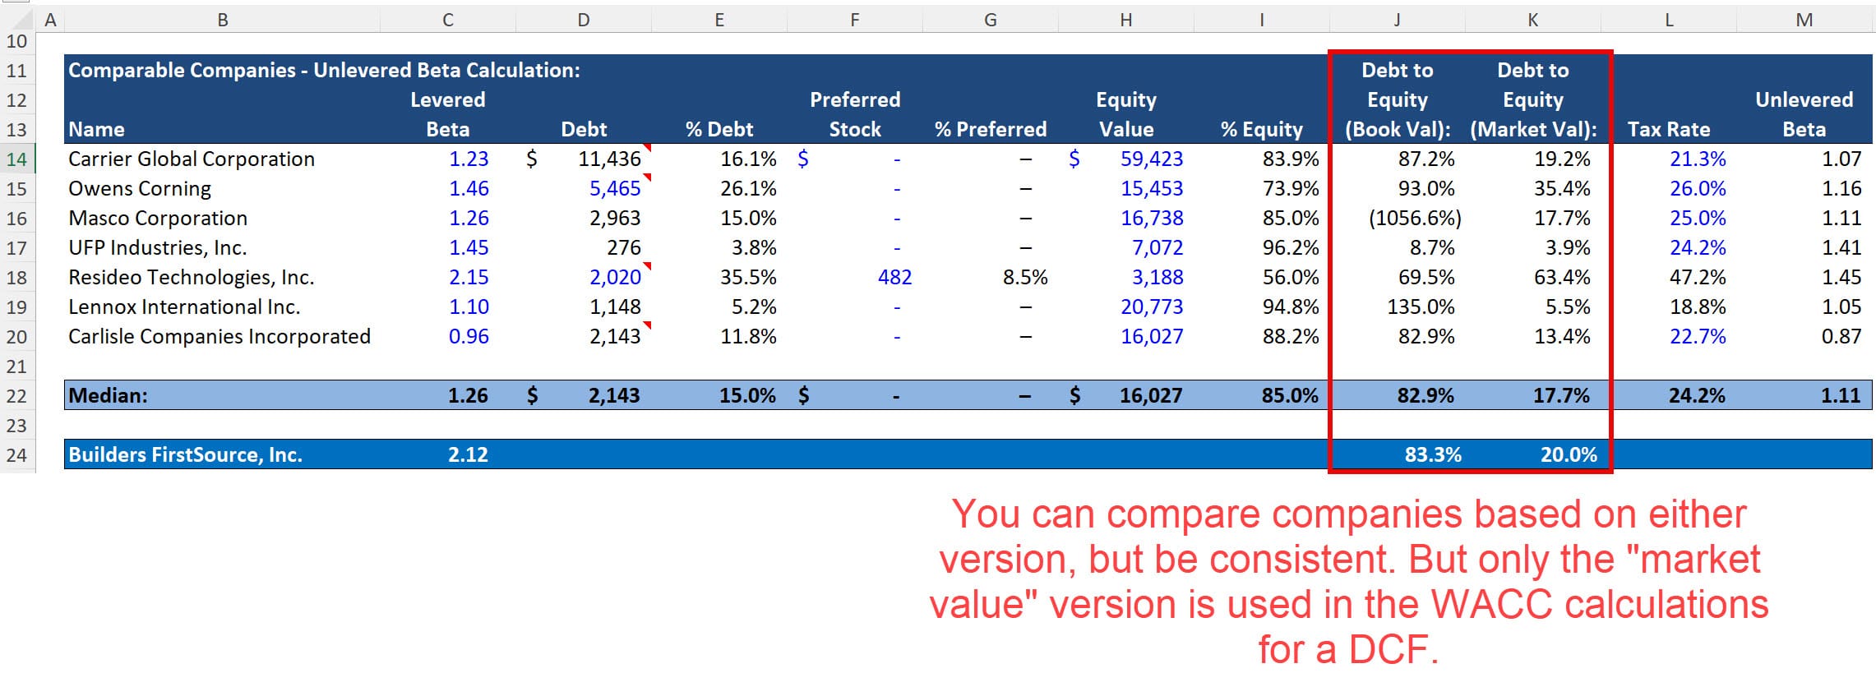1876x696 pixels.
Task: Select levered beta value 1.46
Action: [x=469, y=188]
